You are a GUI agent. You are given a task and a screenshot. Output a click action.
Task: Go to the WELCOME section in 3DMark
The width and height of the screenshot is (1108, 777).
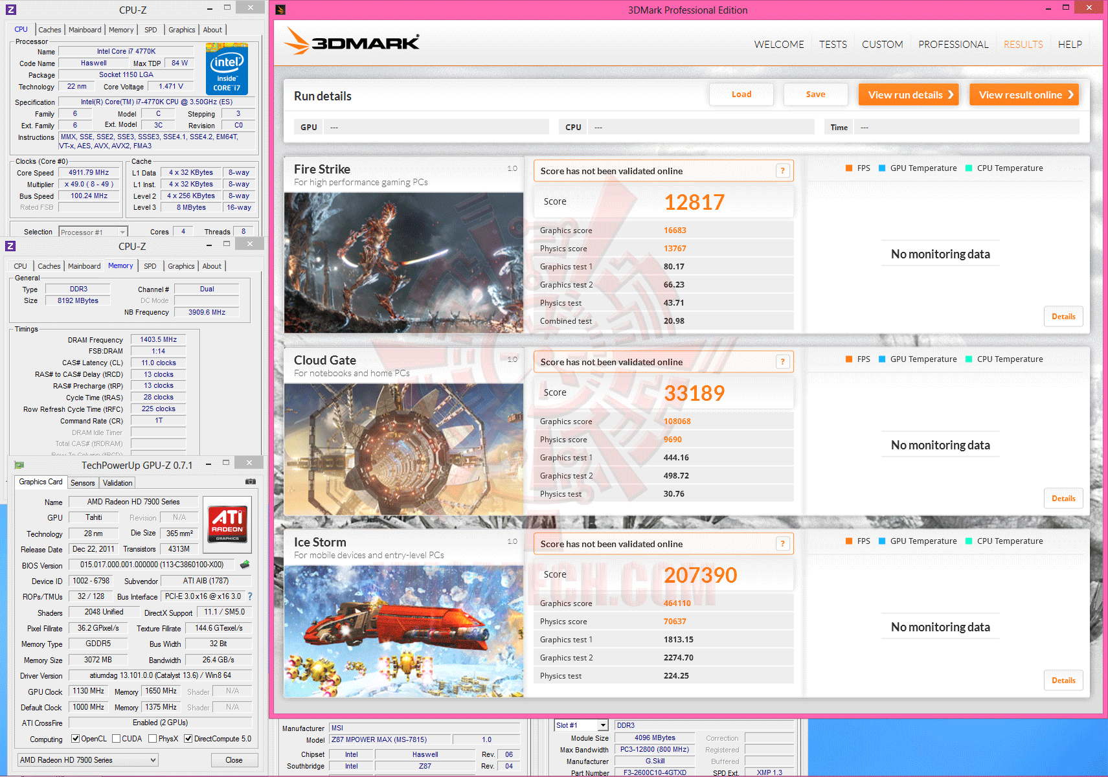coord(779,45)
